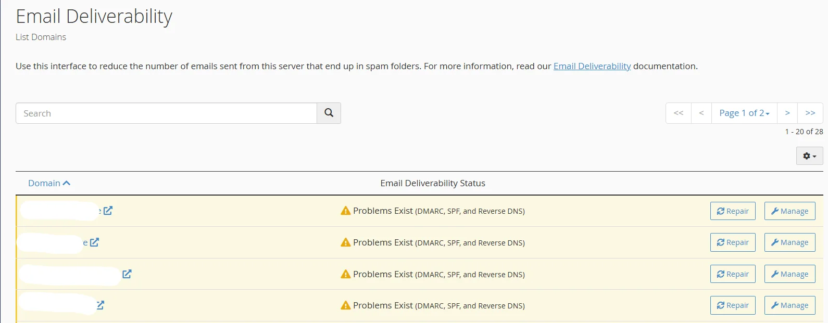Manage the fourth domain's settings

pyautogui.click(x=789, y=305)
